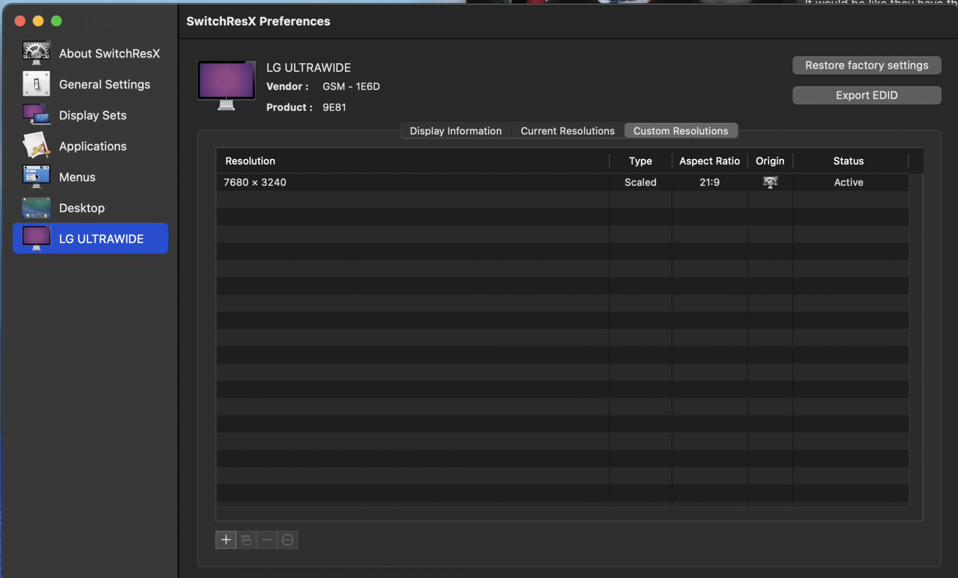Click the plus add-resolution button
Viewport: 958px width, 578px height.
[226, 540]
